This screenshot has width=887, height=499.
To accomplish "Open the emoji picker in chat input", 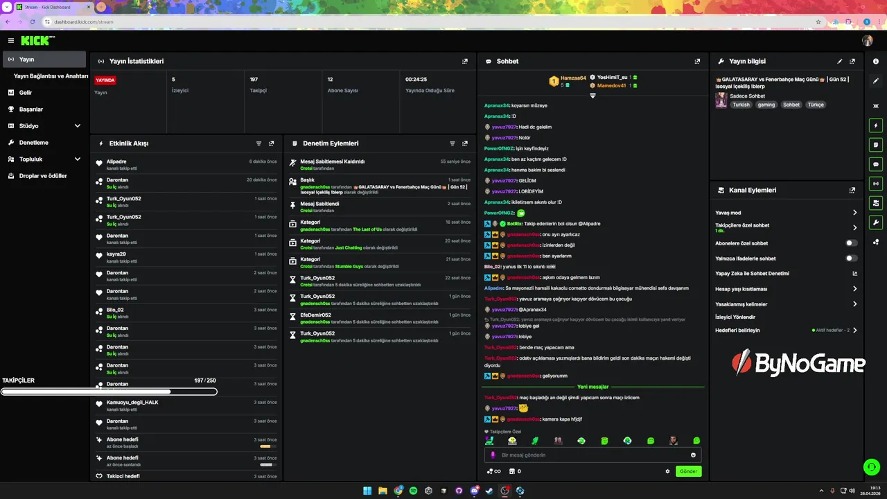I will [693, 455].
